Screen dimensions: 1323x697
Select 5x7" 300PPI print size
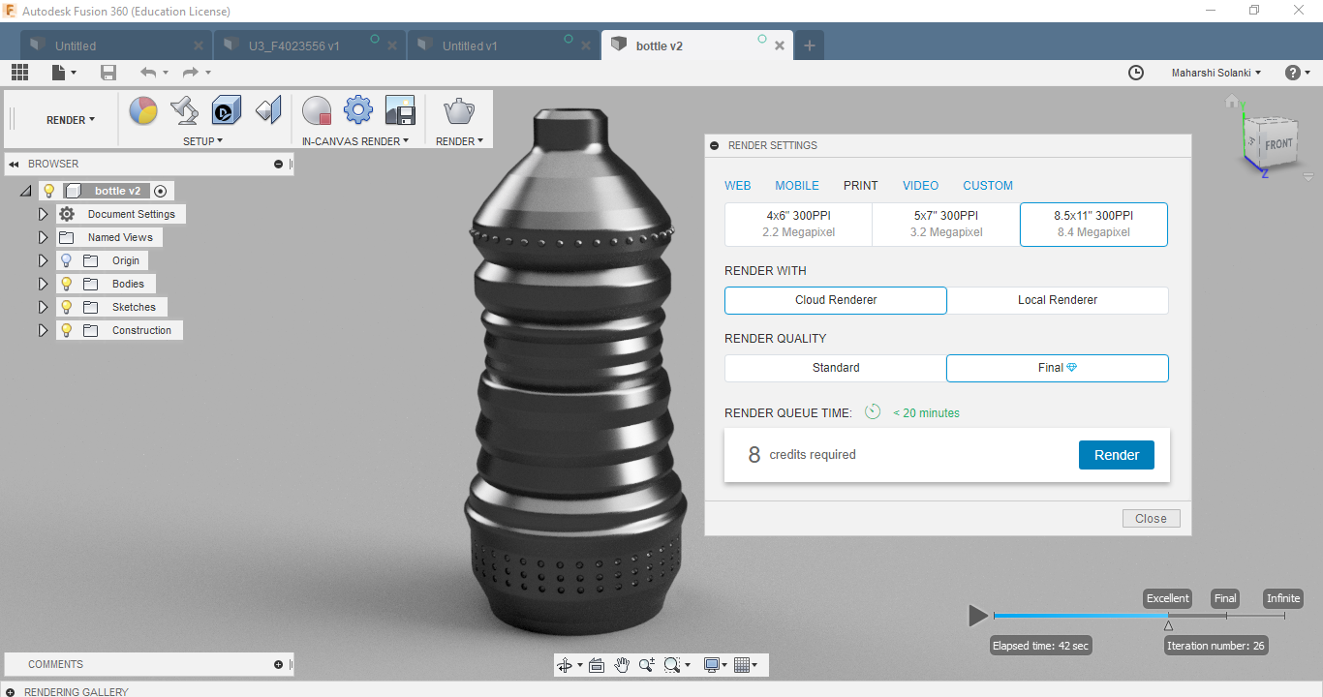[946, 225]
